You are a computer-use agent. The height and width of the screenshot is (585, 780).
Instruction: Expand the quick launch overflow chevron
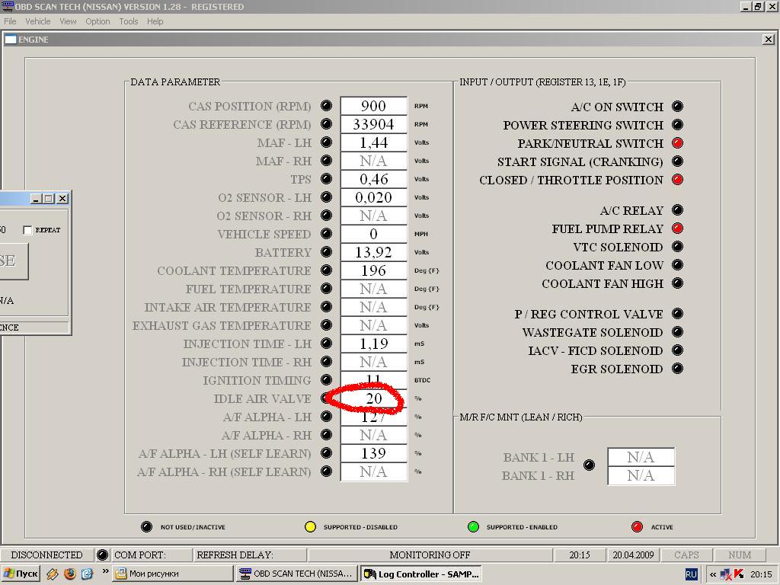[x=105, y=571]
